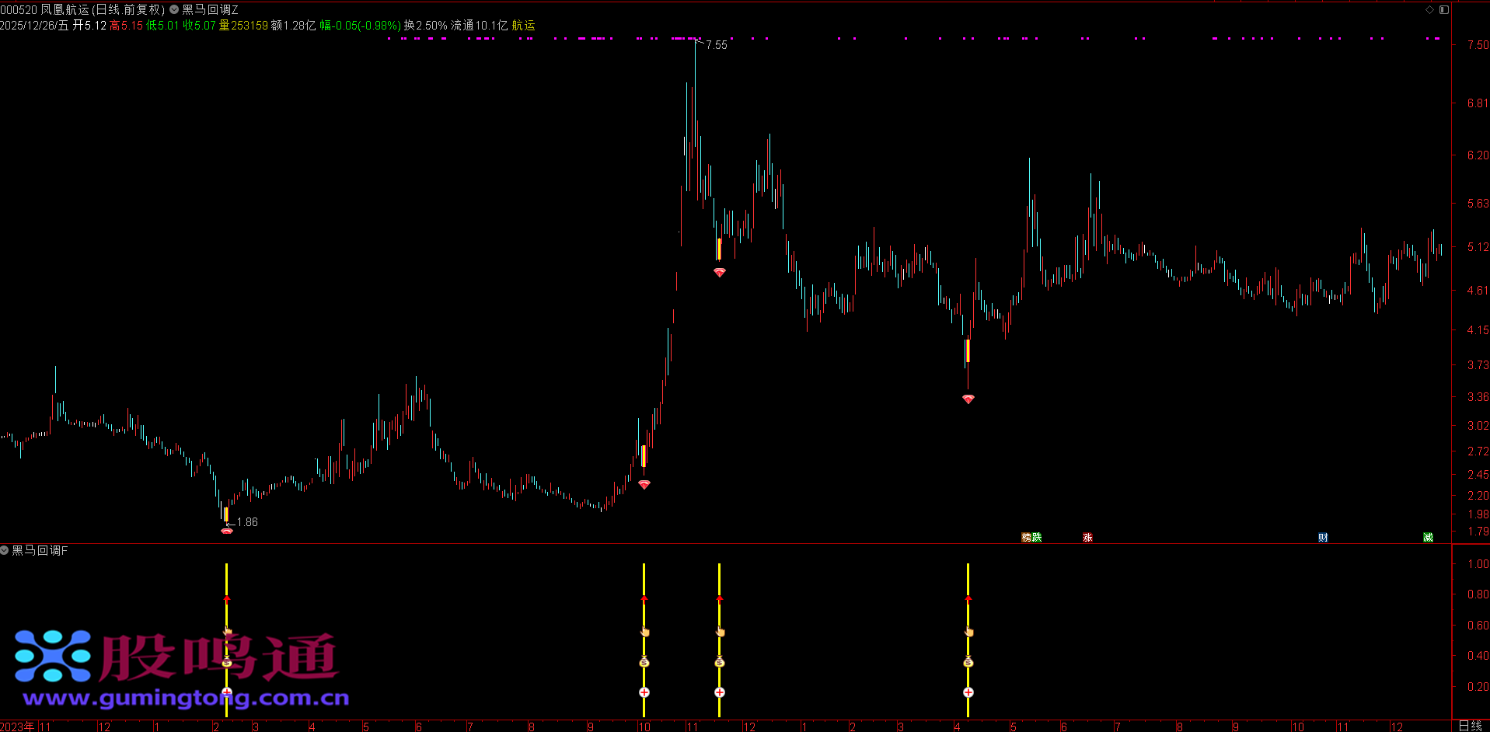Click the red 涨 info tag
The height and width of the screenshot is (732, 1490).
pos(1087,538)
